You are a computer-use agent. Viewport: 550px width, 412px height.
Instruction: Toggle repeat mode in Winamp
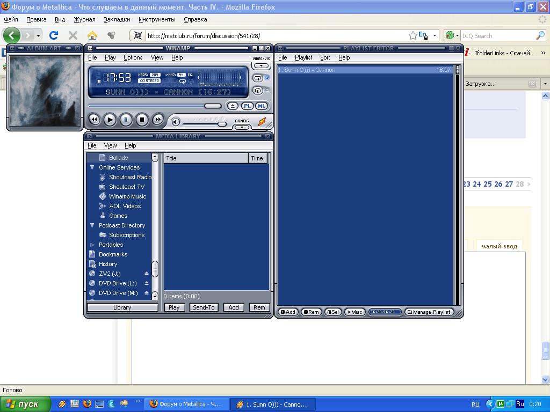tap(258, 78)
